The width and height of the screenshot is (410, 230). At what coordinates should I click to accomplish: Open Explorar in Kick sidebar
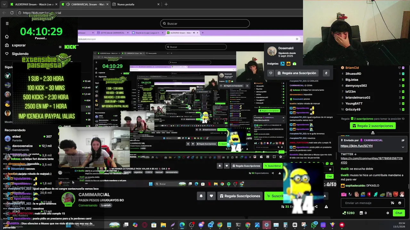[15, 45]
